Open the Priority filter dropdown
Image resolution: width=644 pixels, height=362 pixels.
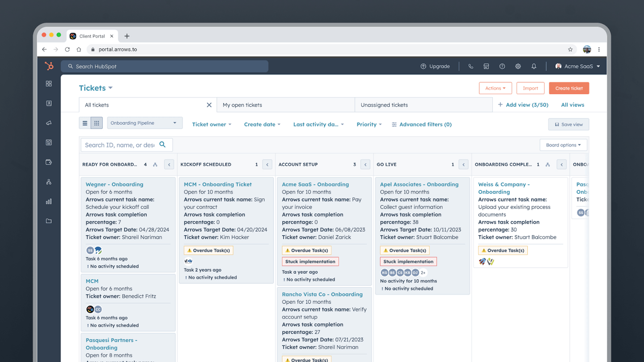369,124
